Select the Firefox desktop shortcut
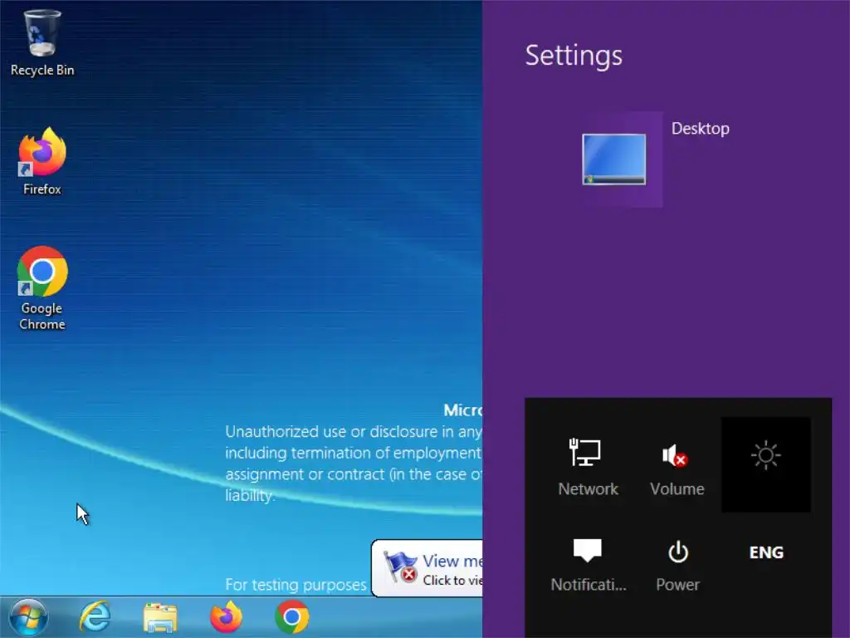 42,162
